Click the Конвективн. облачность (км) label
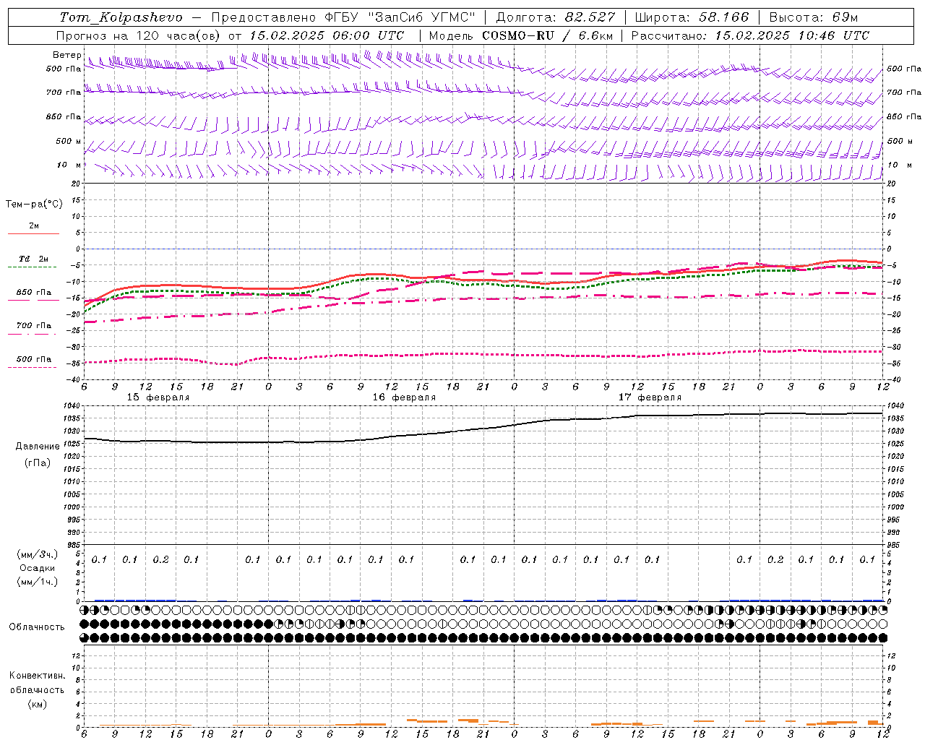 click(37, 689)
